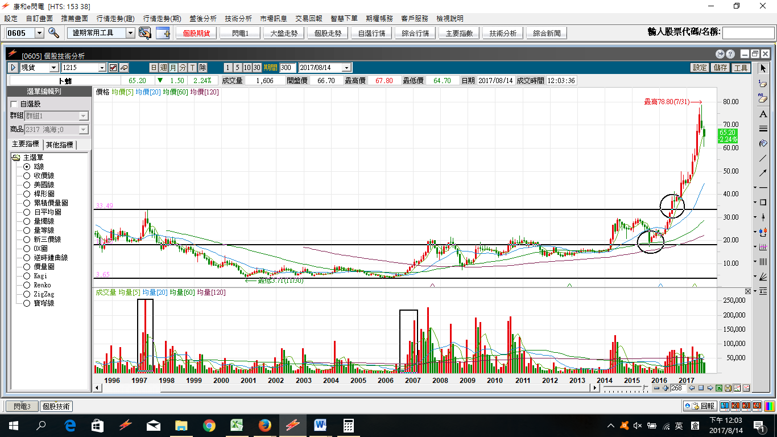Choose the diagonal trend line tool
This screenshot has height=437, width=777.
(763, 158)
